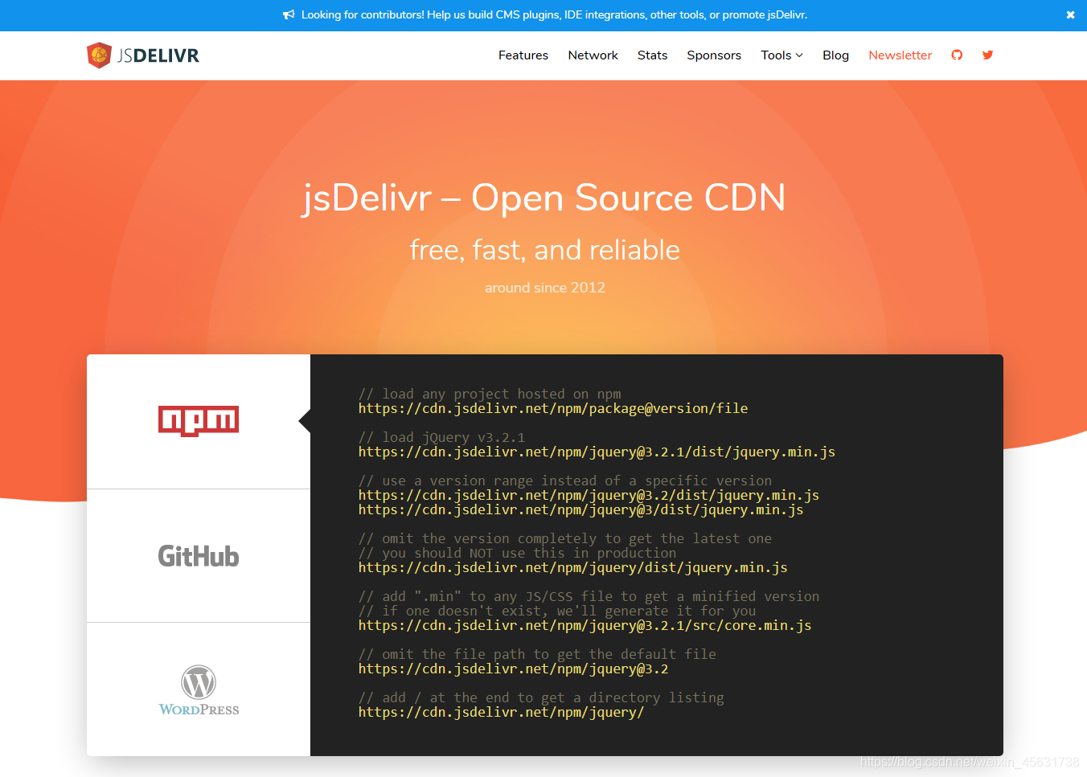Click the npm/jquery@3.2 URL
1087x777 pixels.
[513, 669]
